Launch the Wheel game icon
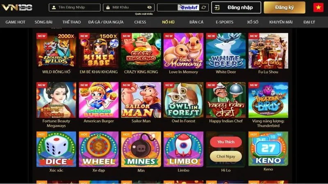 point(98,149)
